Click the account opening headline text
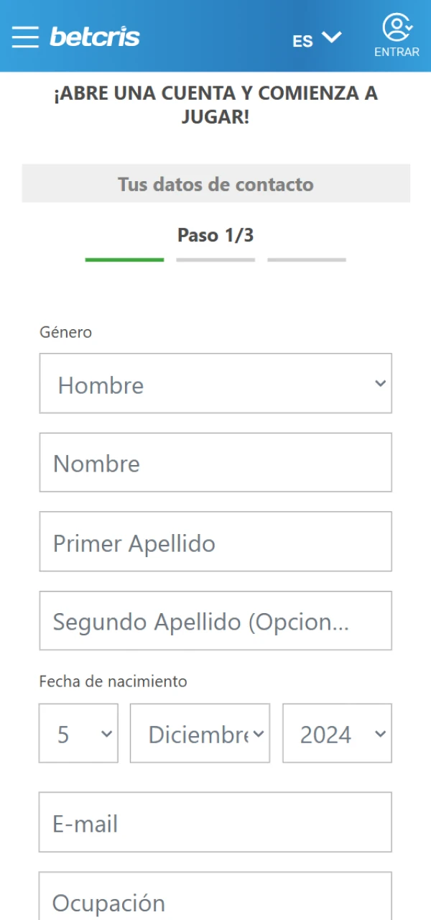This screenshot has width=431, height=920. (215, 104)
